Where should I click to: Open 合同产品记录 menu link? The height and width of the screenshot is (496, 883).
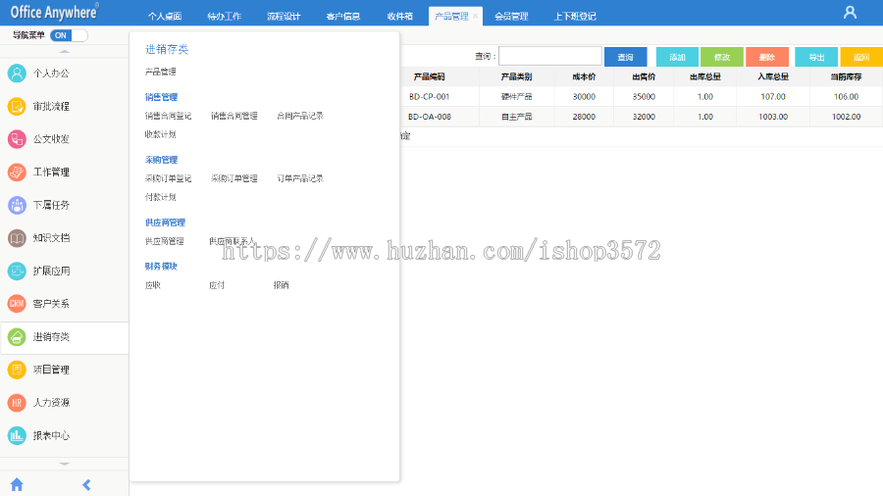(x=300, y=116)
